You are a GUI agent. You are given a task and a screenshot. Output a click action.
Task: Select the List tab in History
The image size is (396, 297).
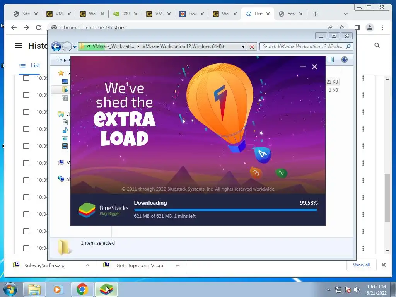[29, 66]
